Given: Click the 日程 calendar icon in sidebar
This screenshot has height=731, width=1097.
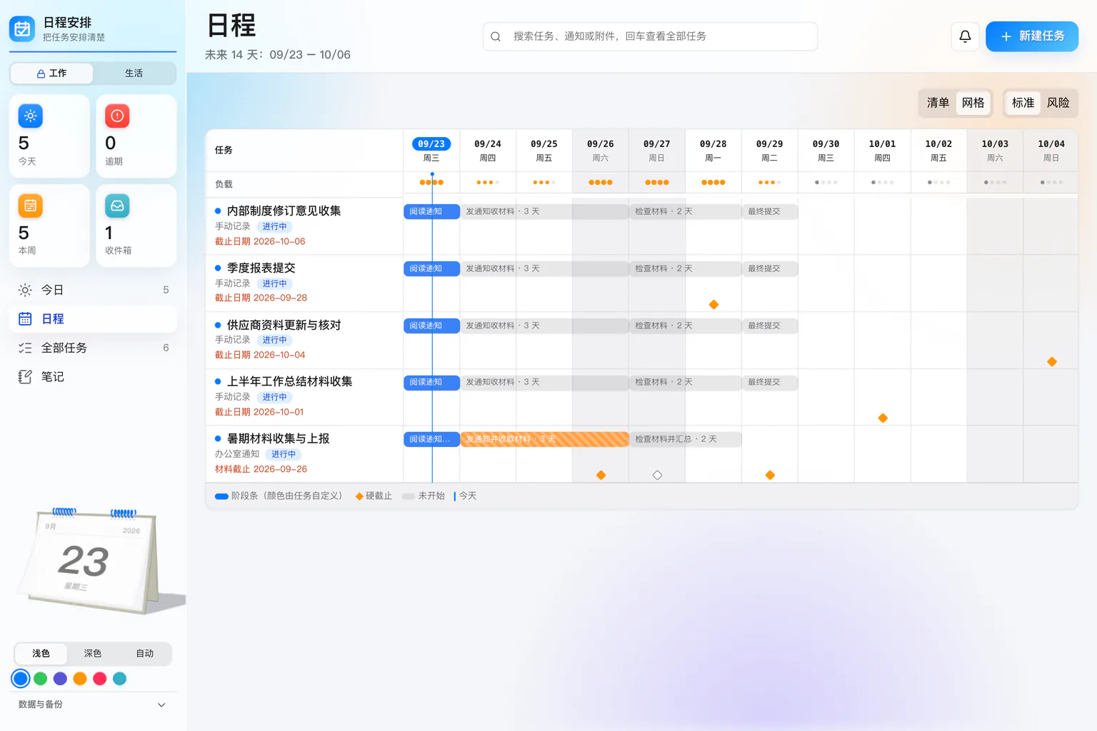Looking at the screenshot, I should (25, 319).
